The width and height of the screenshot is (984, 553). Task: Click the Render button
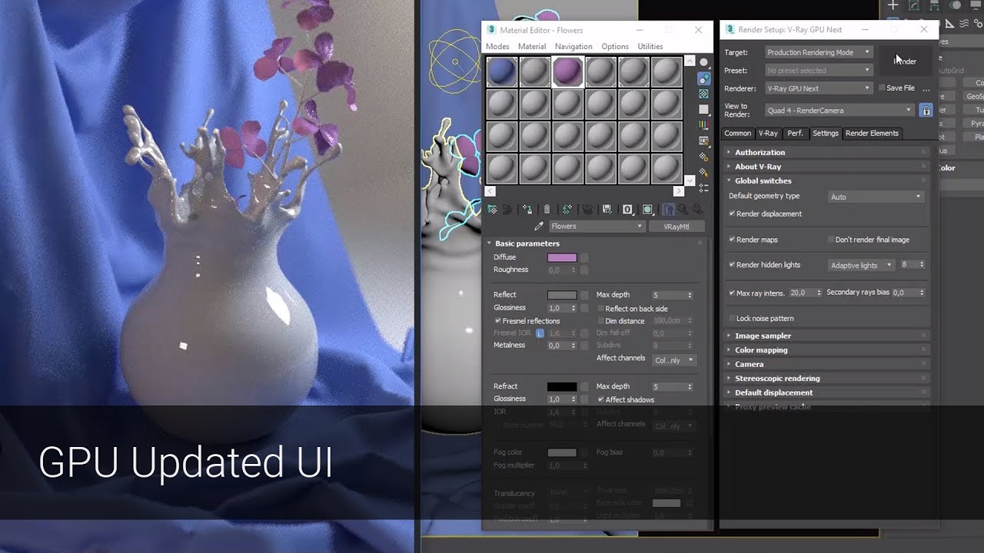pyautogui.click(x=905, y=61)
